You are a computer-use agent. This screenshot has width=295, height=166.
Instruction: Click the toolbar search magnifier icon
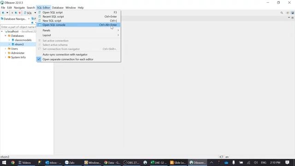[282, 13]
